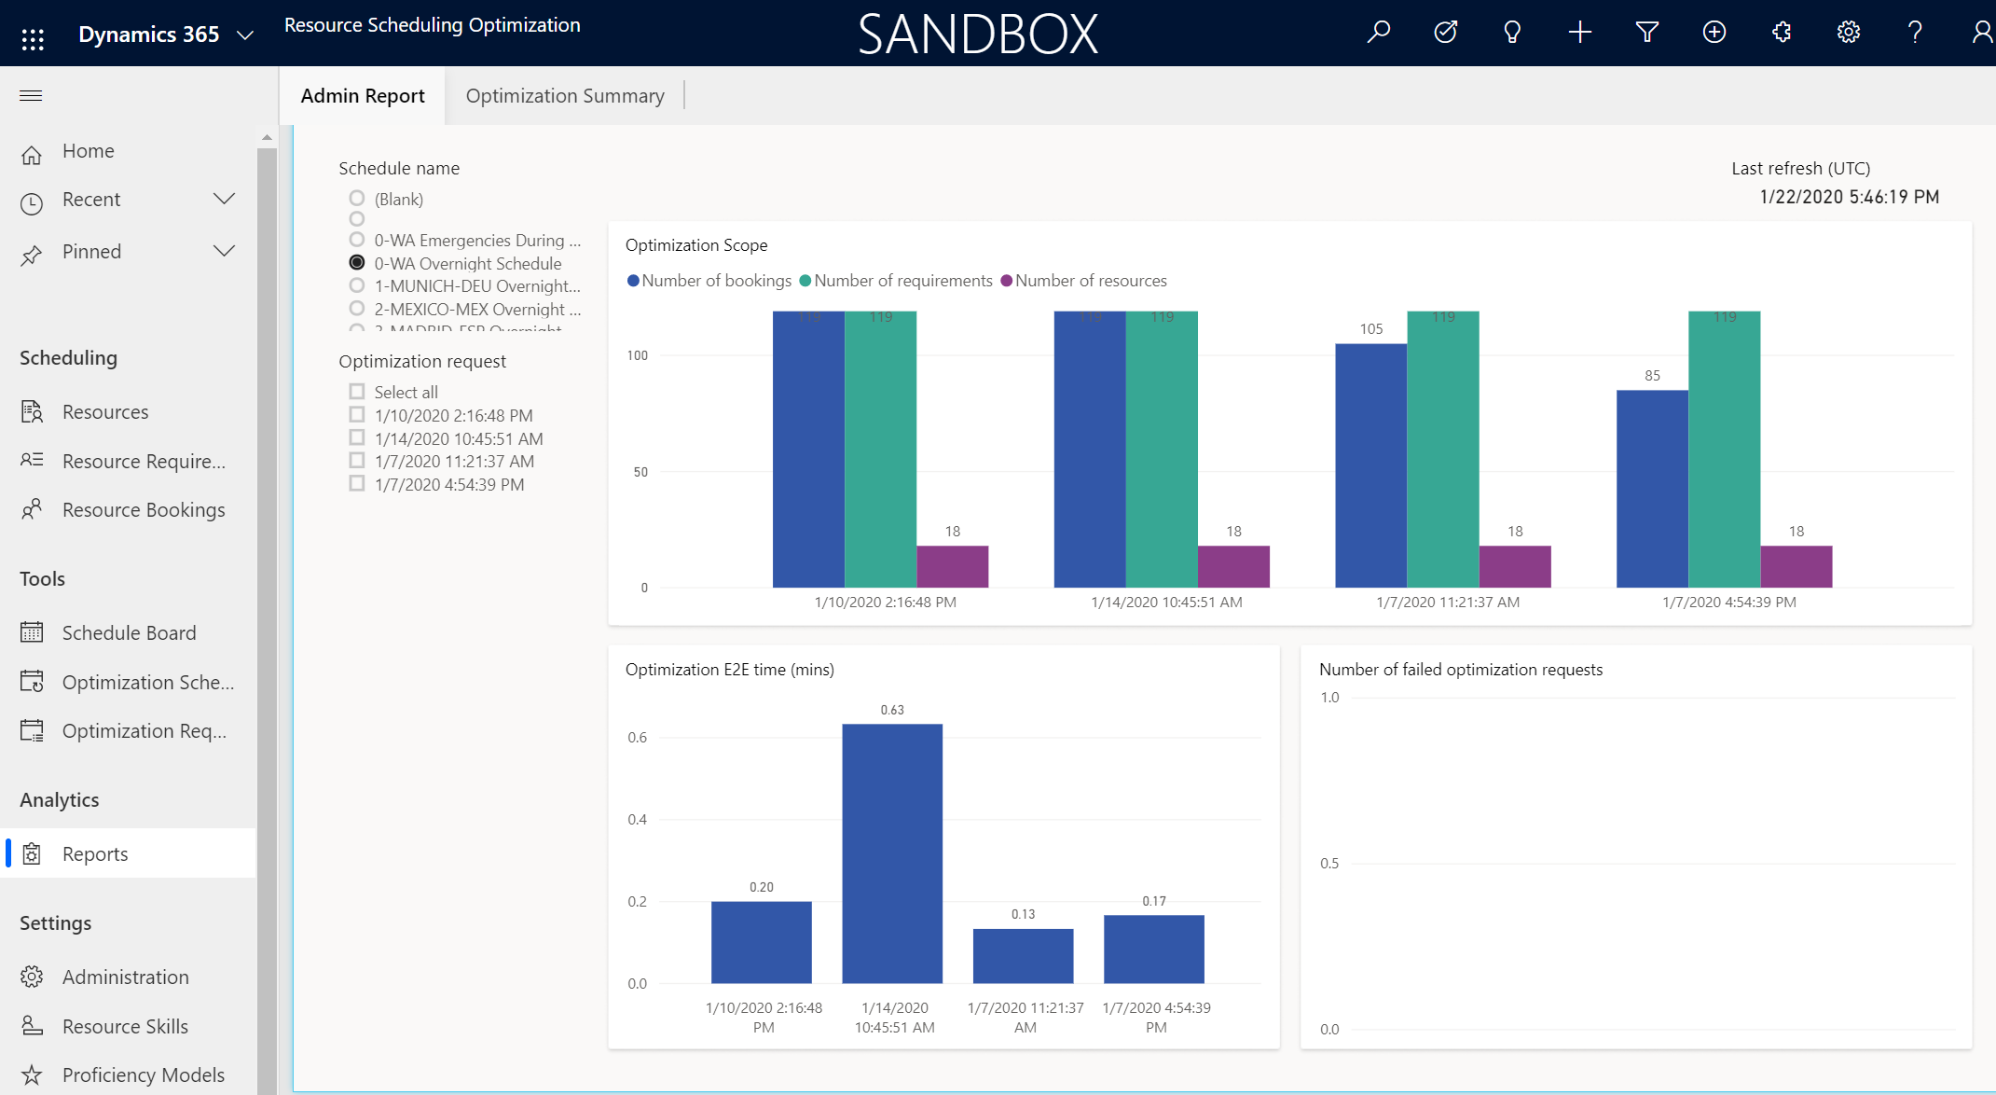
Task: Switch to the Optimization Summary tab
Action: [x=565, y=94]
